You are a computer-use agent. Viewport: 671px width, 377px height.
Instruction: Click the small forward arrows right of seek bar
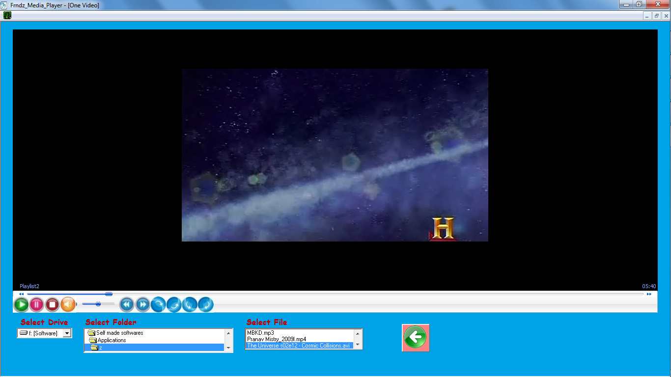(649, 294)
